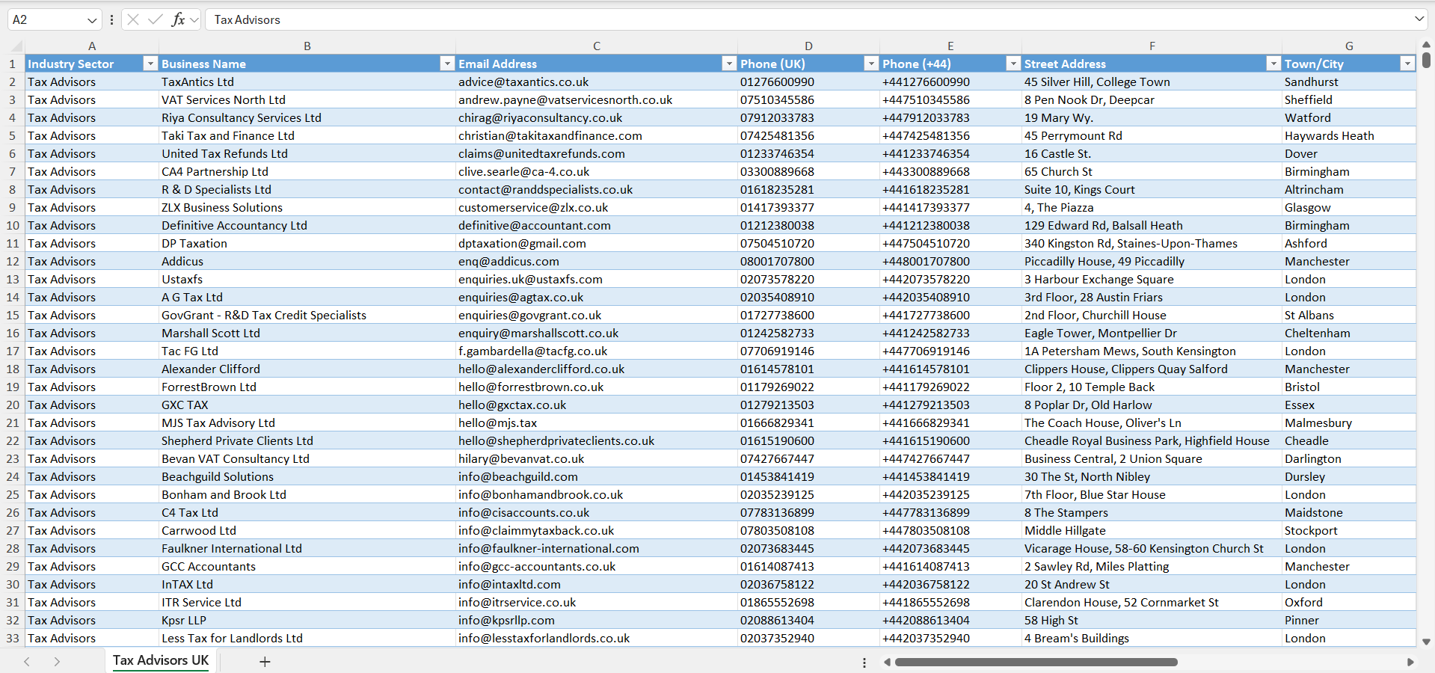Select column C header
The image size is (1435, 673).
(x=597, y=46)
